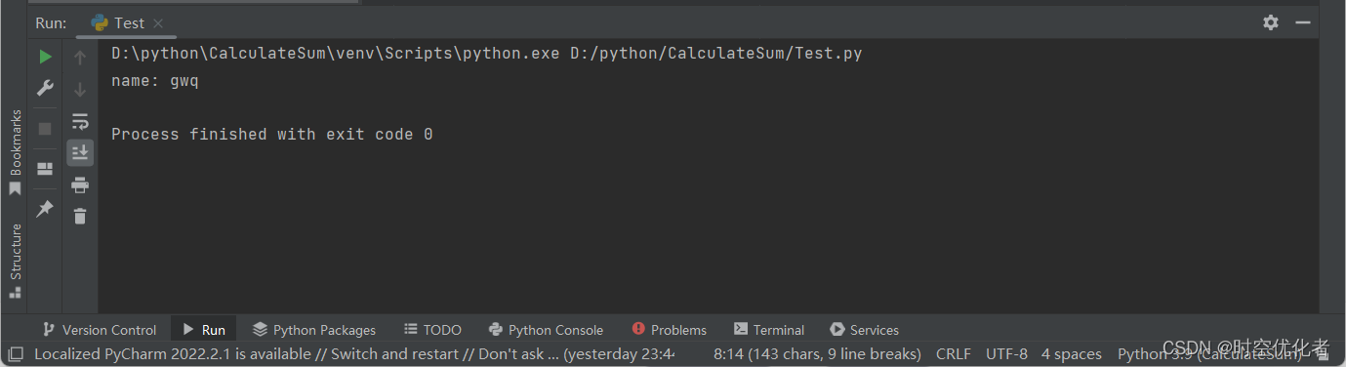1346x367 pixels.
Task: Pin the Run tab with pin icon
Action: pos(45,209)
